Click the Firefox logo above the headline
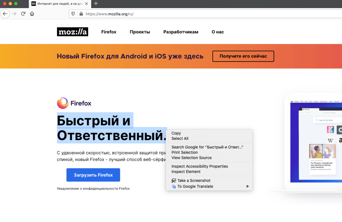 74,103
